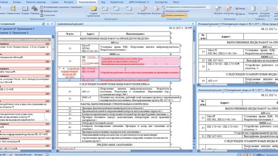Click the macro record status icon

[47, 155]
